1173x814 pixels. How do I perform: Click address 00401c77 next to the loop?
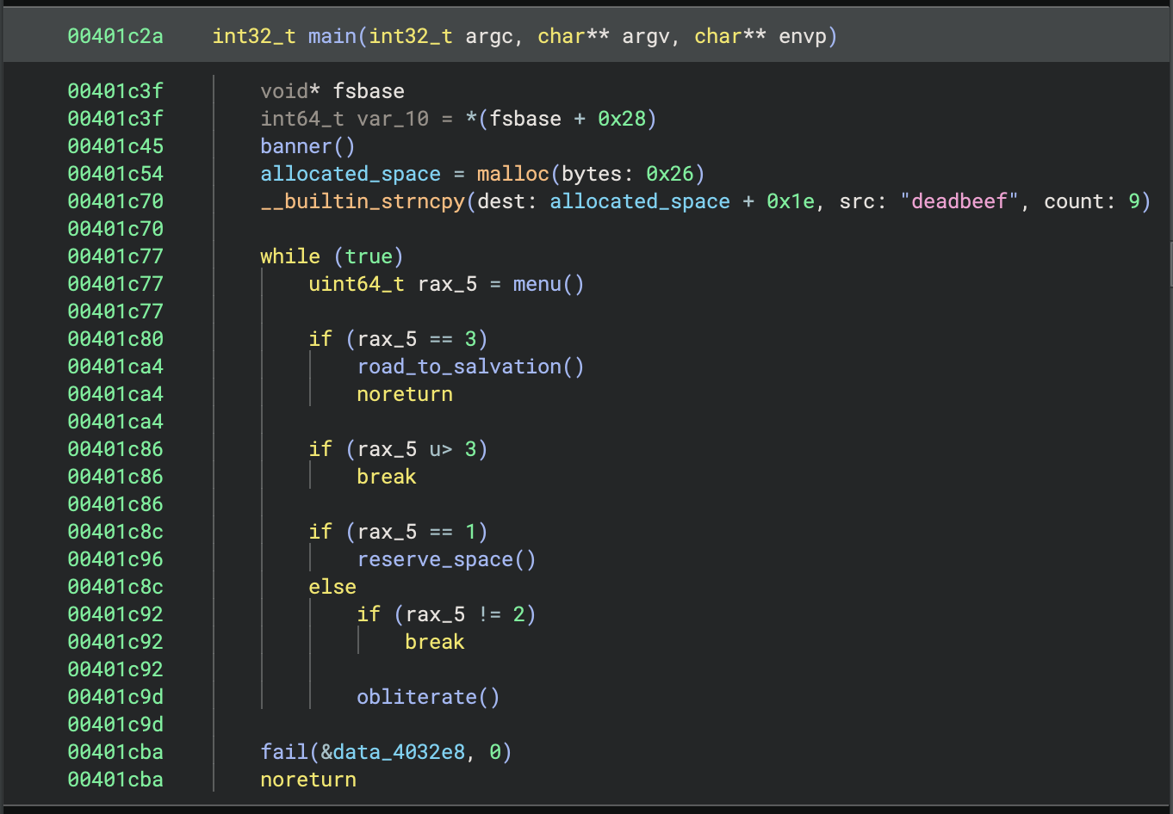pos(115,256)
